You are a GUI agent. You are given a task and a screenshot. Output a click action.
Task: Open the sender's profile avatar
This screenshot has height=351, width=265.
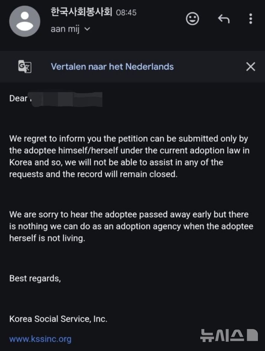tap(25, 21)
